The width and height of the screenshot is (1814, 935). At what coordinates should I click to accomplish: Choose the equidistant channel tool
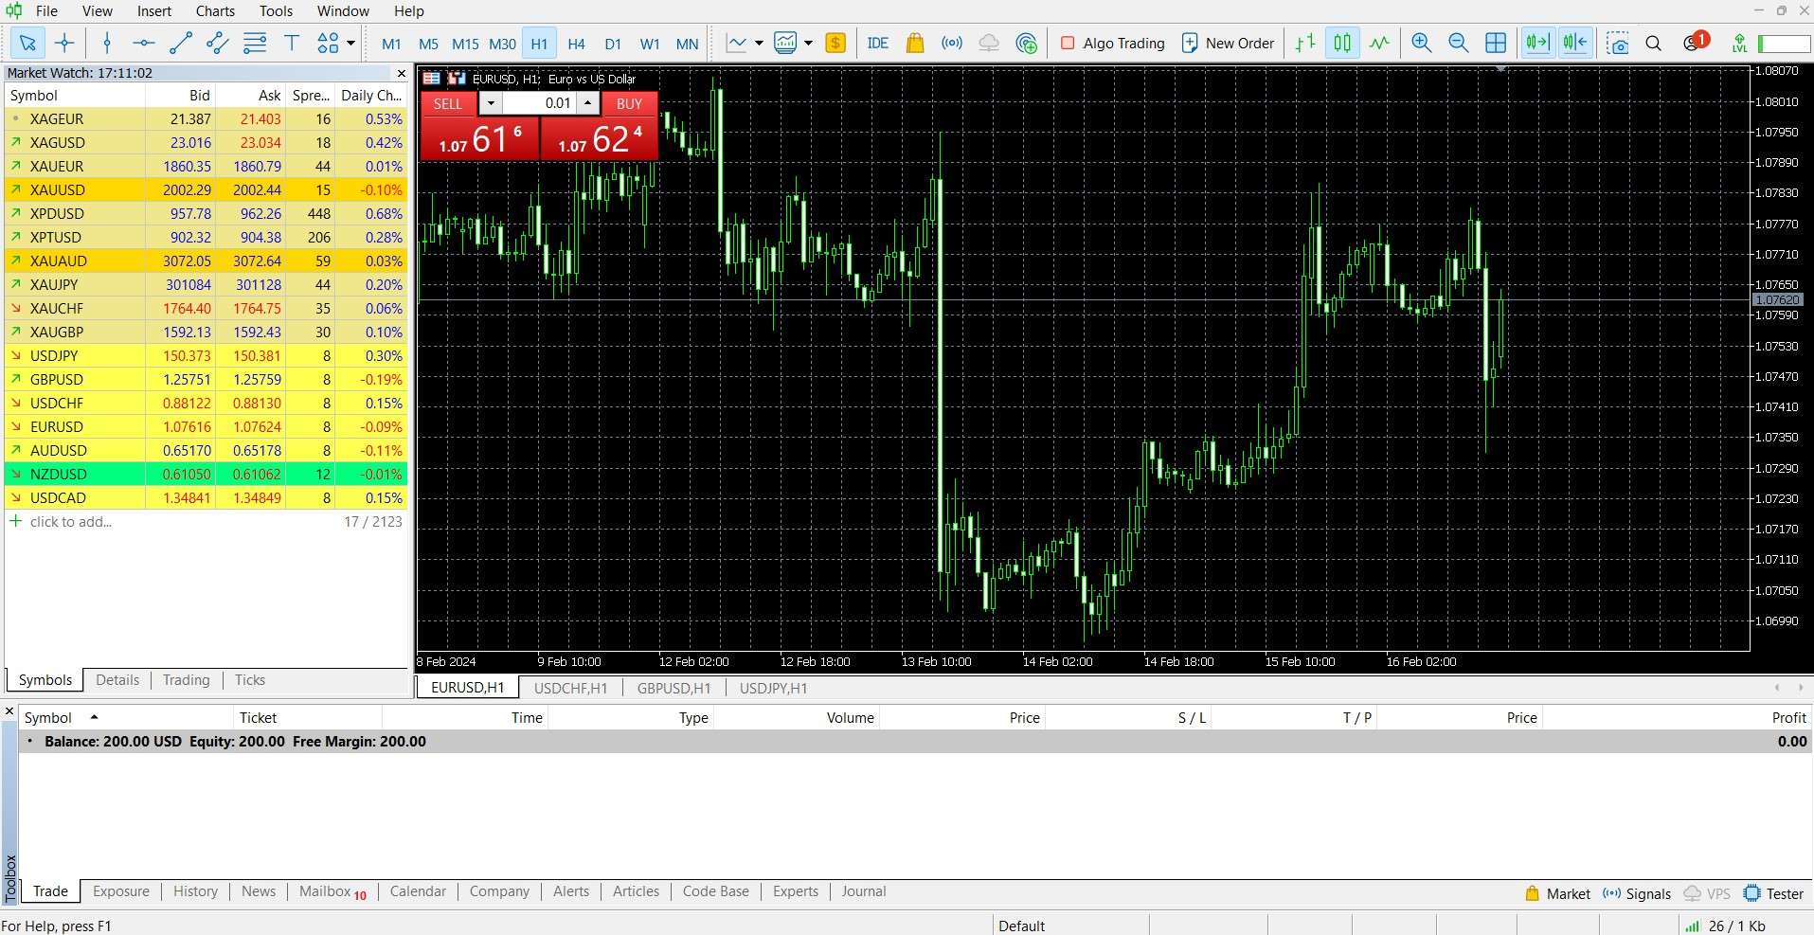tap(218, 43)
